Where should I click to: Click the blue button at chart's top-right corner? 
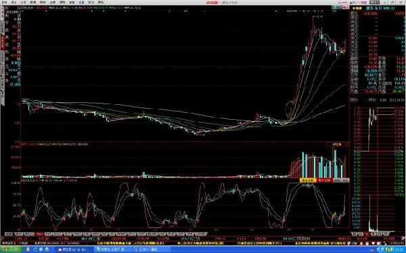point(336,7)
